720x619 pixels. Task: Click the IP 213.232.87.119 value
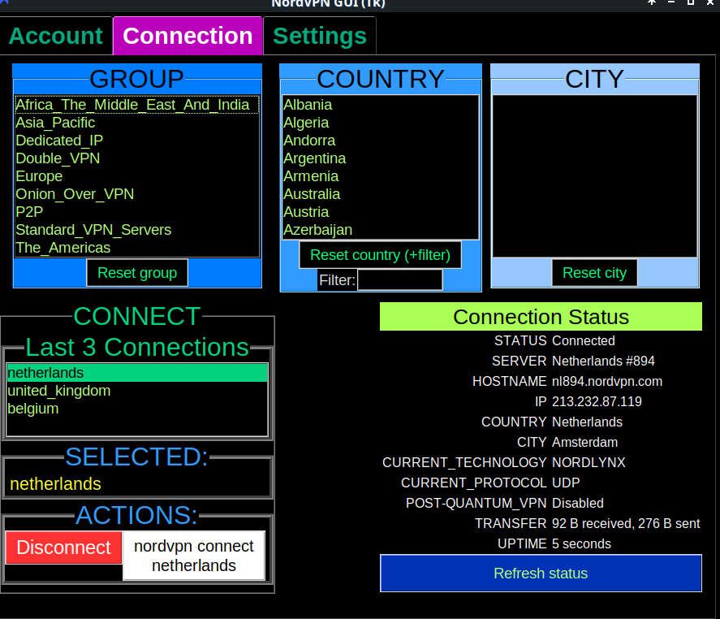click(x=597, y=401)
